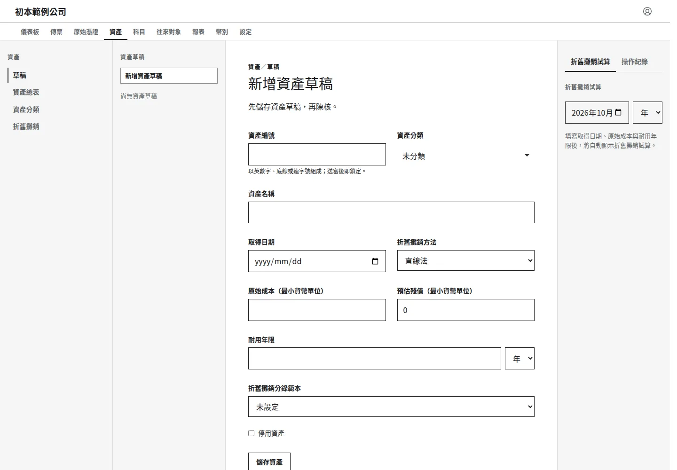Open the 年 period dropdown in trial panel
This screenshot has width=677, height=470.
pos(647,112)
